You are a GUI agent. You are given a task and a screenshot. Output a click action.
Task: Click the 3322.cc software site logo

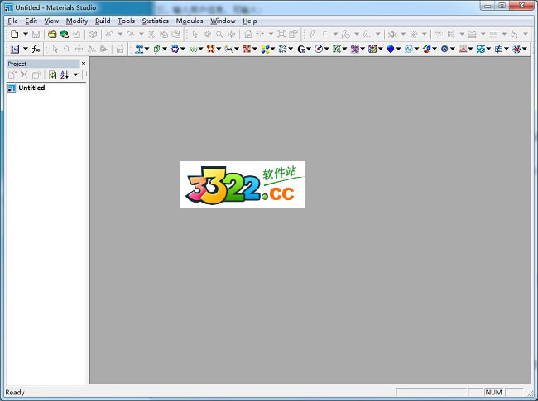point(243,184)
